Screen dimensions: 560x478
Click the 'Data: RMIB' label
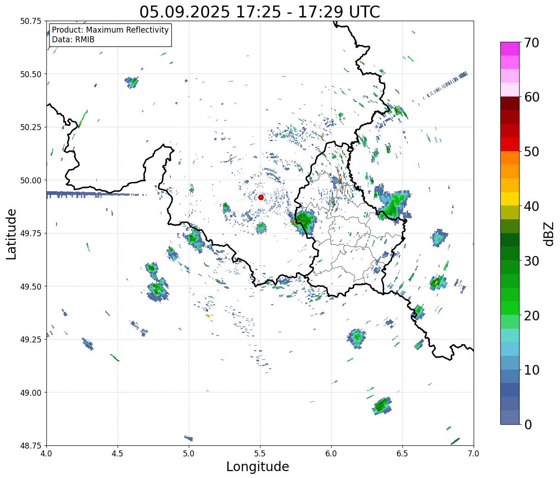[x=73, y=40]
